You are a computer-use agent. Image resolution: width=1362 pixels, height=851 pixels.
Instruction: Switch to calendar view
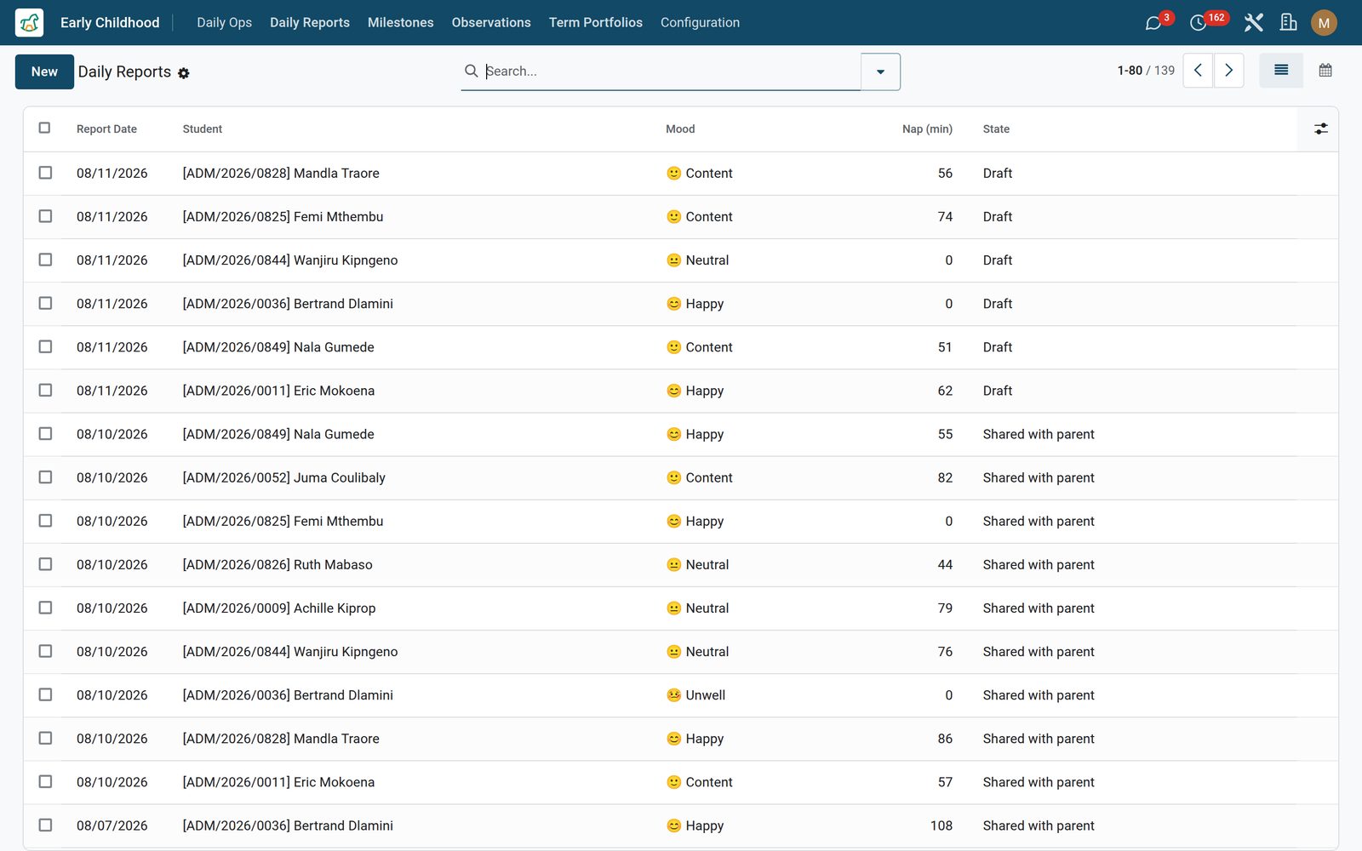[1325, 71]
